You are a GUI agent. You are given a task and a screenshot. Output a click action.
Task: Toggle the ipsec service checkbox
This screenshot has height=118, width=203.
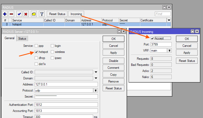pyautogui.click(x=52, y=58)
